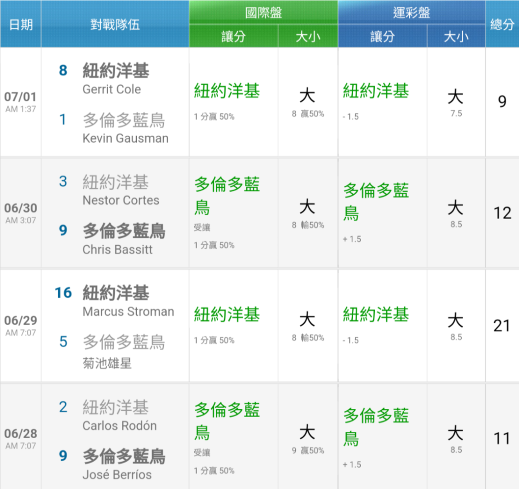519x489 pixels.
Task: Click 運彩盤 讓分 result 紐約洋基 on 06/29
Action: click(376, 314)
